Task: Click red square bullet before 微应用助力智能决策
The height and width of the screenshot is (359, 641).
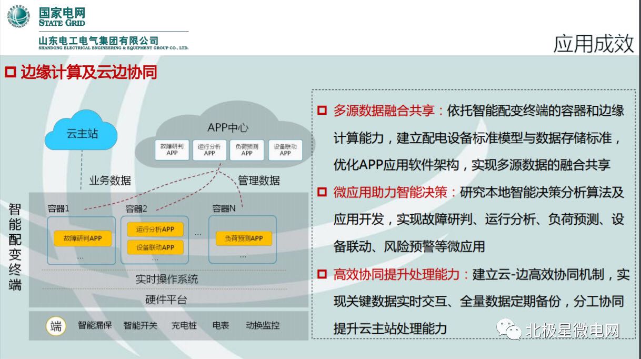Action: 322,193
